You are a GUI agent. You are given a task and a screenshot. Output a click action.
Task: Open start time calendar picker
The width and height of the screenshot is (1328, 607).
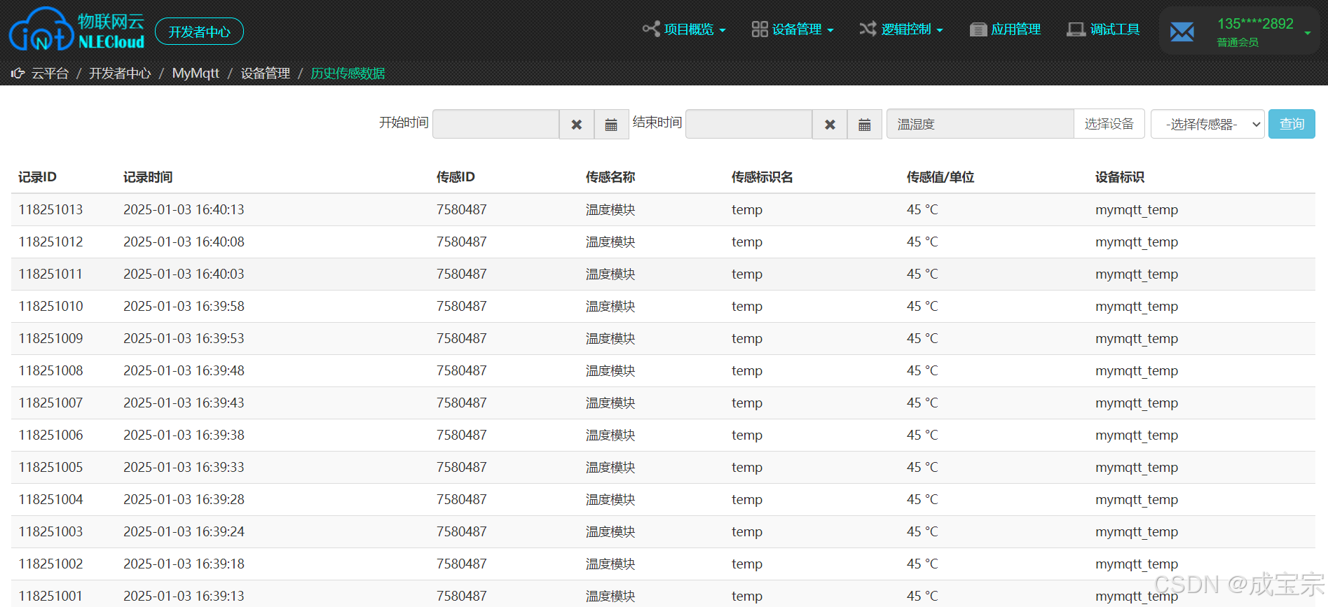[611, 124]
